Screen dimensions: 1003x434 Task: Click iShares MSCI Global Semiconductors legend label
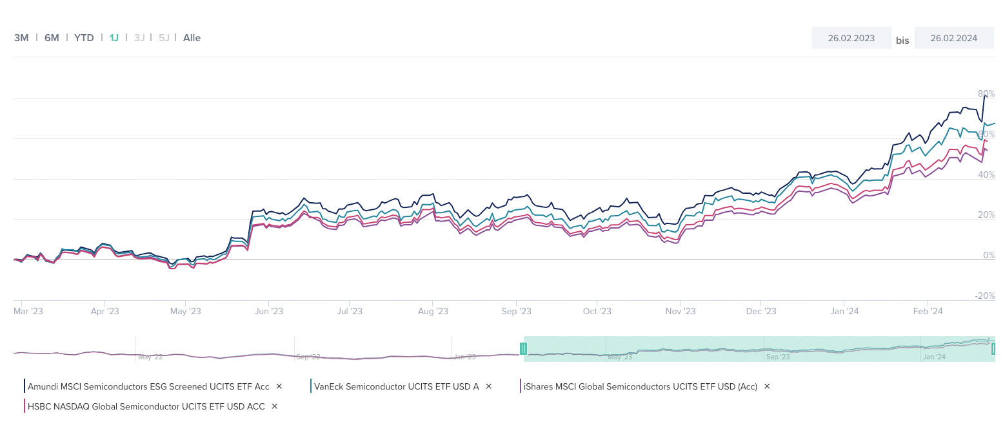tap(641, 386)
